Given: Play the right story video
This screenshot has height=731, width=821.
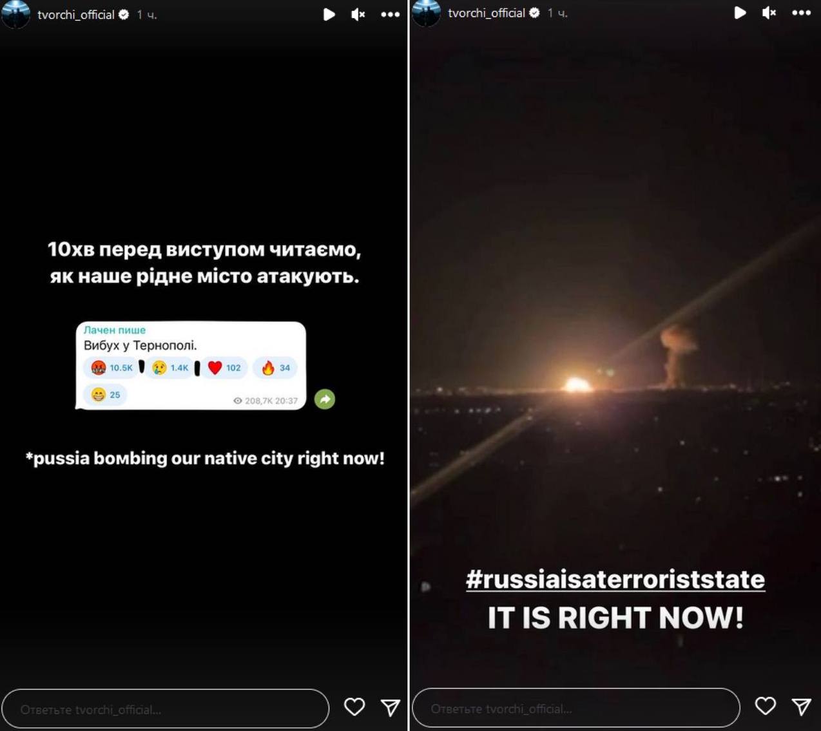Looking at the screenshot, I should 740,12.
